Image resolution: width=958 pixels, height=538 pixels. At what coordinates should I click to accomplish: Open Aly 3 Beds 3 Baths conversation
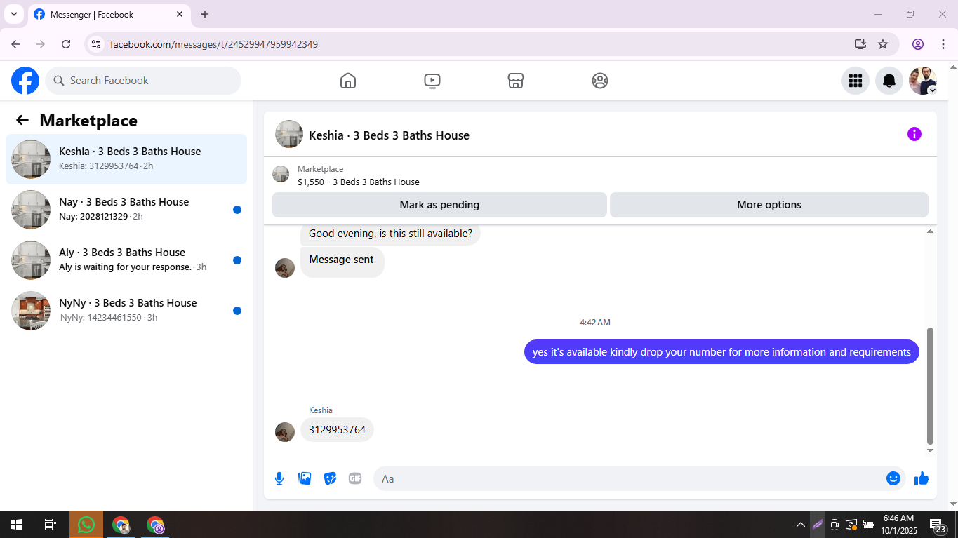click(x=126, y=260)
